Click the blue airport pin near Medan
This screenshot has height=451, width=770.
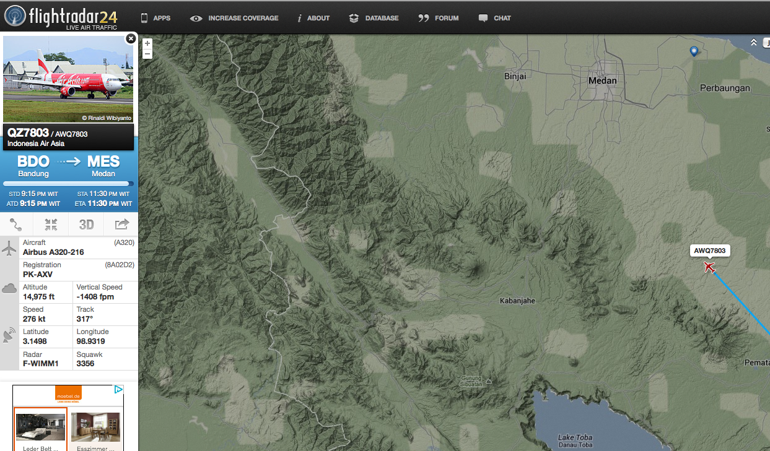(694, 51)
